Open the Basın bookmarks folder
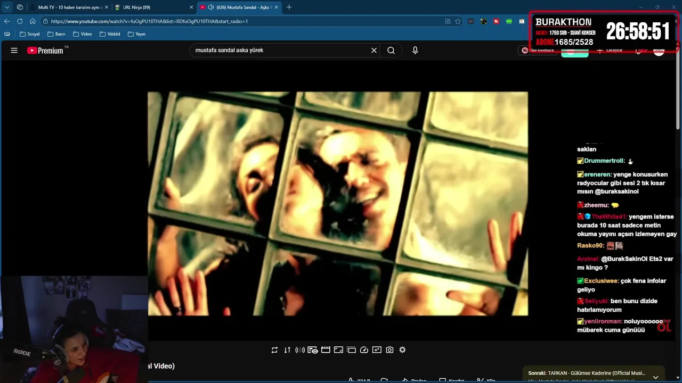This screenshot has width=682, height=383. pos(56,34)
